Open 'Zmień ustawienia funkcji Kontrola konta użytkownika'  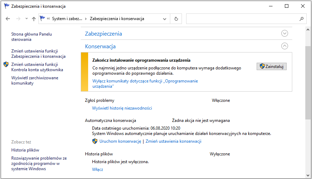[37, 67]
